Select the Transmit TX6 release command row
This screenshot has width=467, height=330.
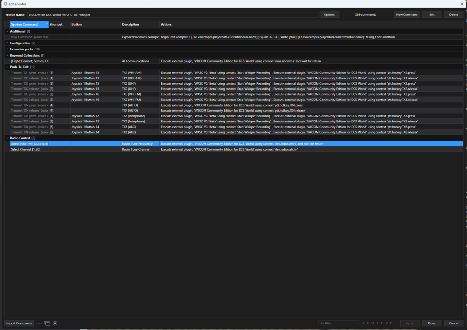point(236,132)
